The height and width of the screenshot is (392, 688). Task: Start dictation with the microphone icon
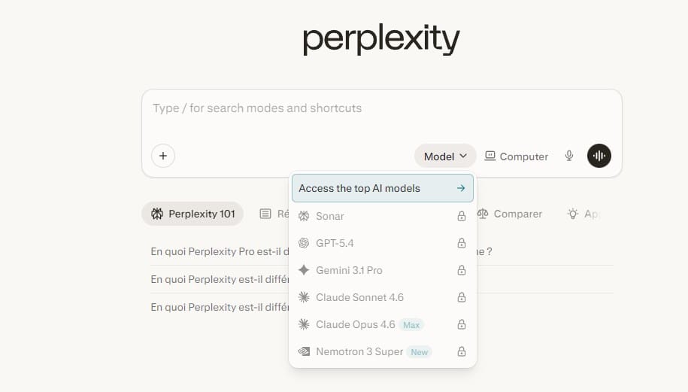[569, 156]
